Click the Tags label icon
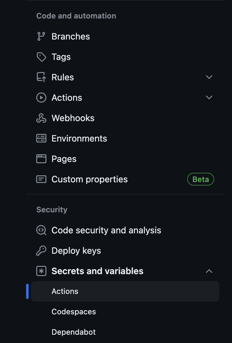The width and height of the screenshot is (232, 343). [x=42, y=57]
